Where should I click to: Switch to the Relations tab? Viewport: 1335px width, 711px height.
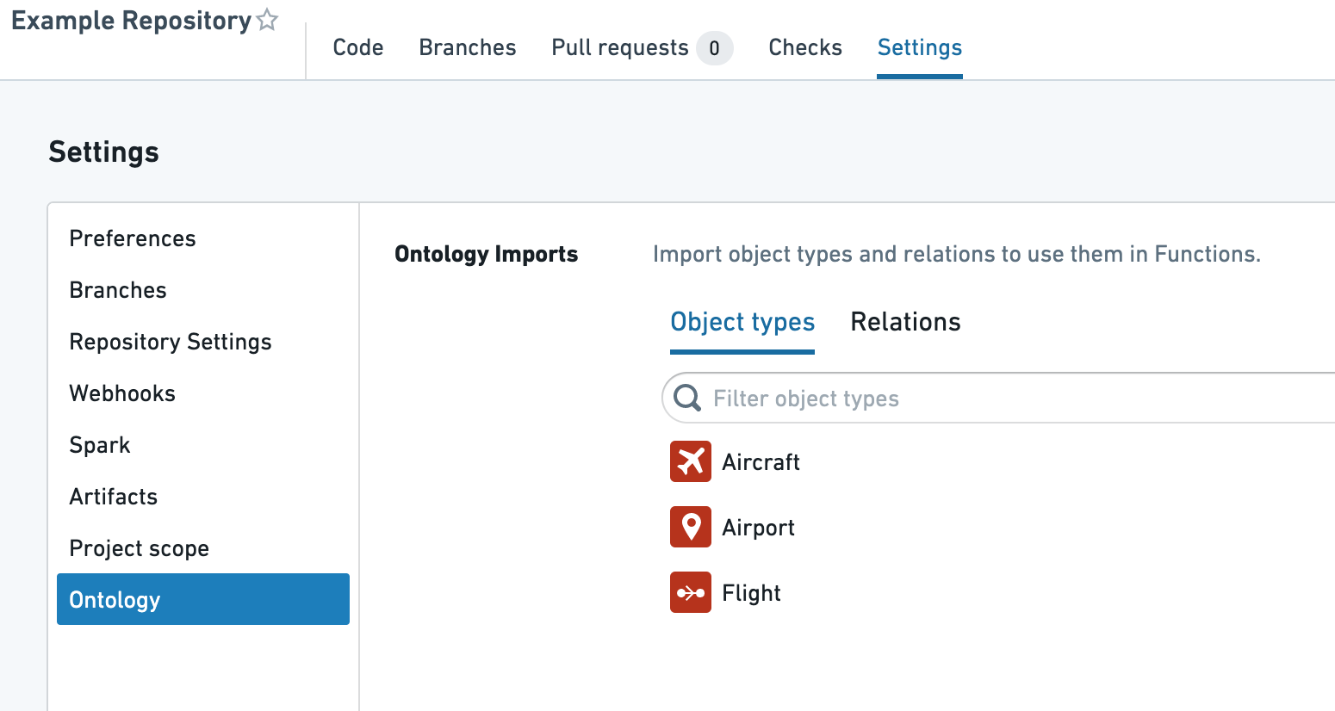tap(905, 322)
